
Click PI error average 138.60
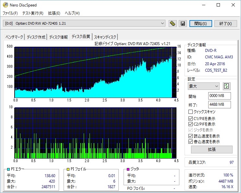tap(50, 175)
